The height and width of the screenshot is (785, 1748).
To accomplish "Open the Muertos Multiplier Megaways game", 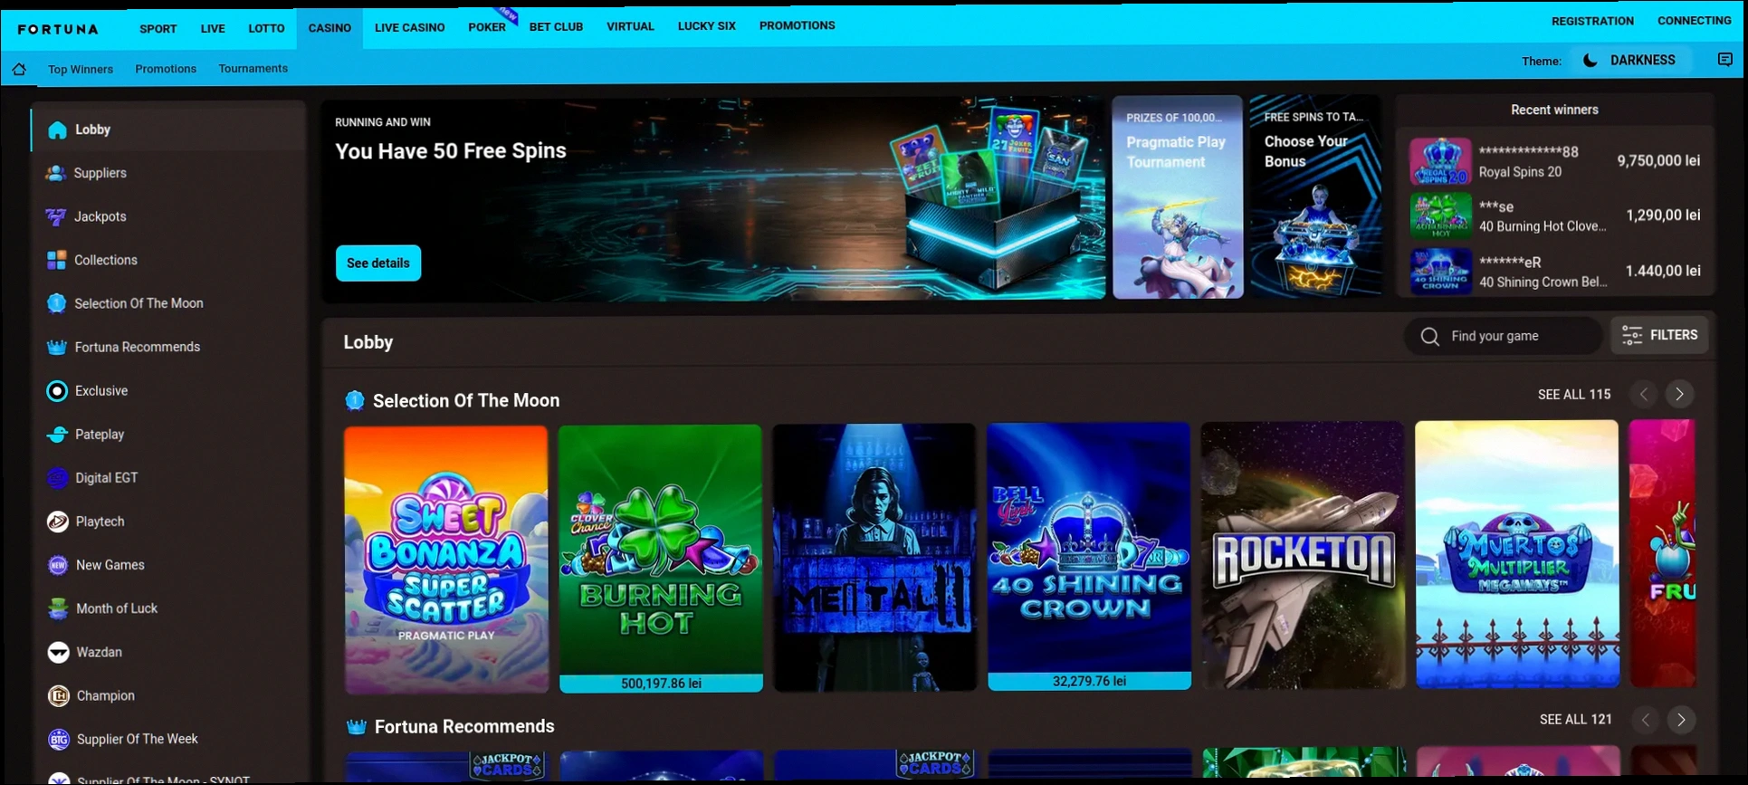I will (x=1517, y=554).
